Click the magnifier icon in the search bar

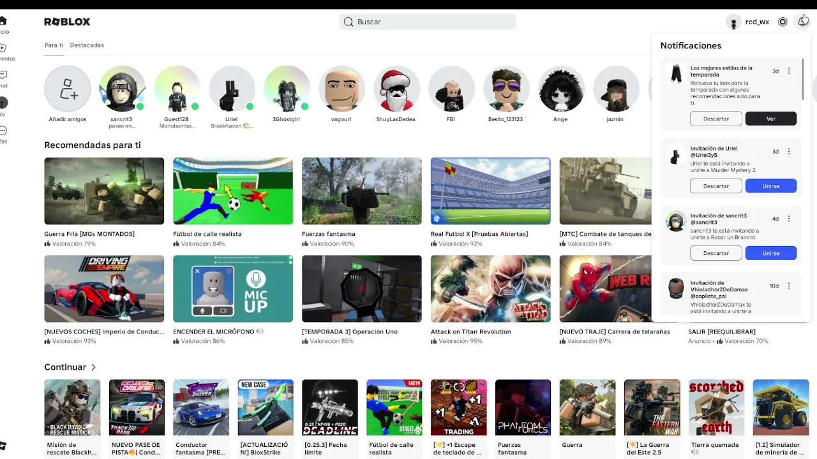[349, 22]
